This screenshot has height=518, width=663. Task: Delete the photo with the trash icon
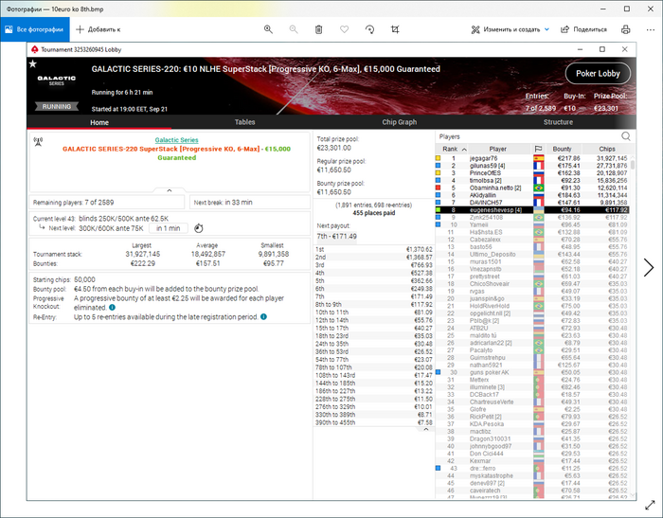(x=319, y=29)
